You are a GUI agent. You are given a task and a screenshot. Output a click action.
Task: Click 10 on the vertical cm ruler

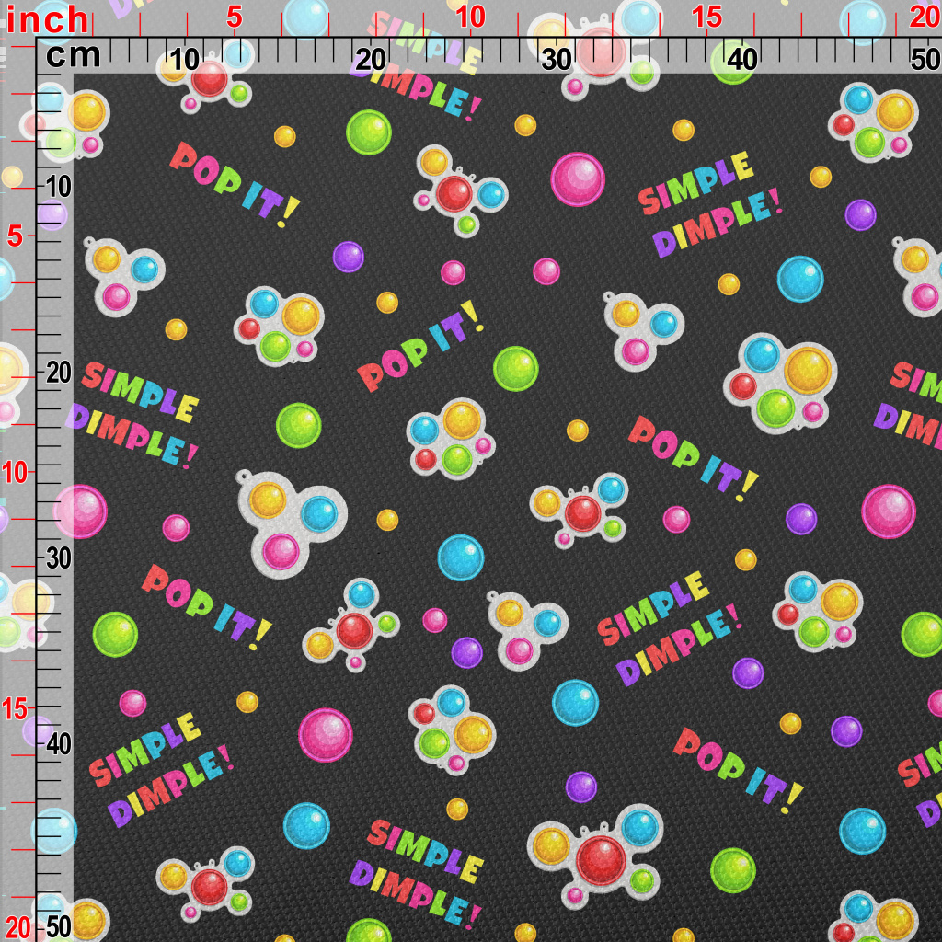point(58,188)
